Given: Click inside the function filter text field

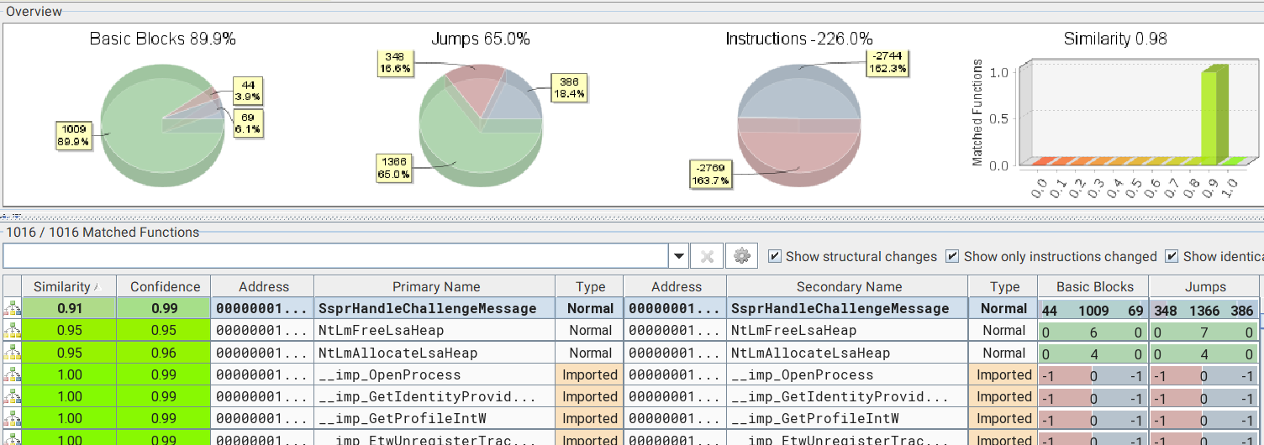Looking at the screenshot, I should tap(336, 256).
